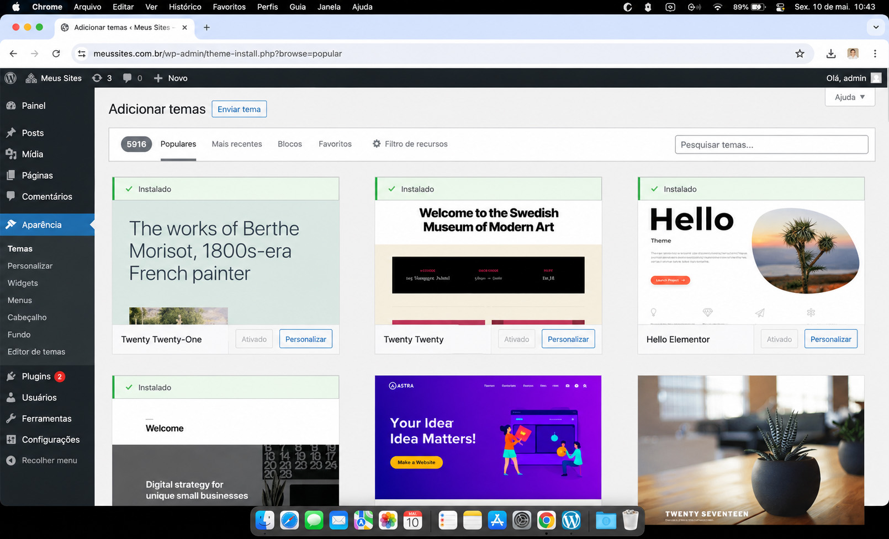Open the Histórico menu in menu bar

tap(185, 7)
